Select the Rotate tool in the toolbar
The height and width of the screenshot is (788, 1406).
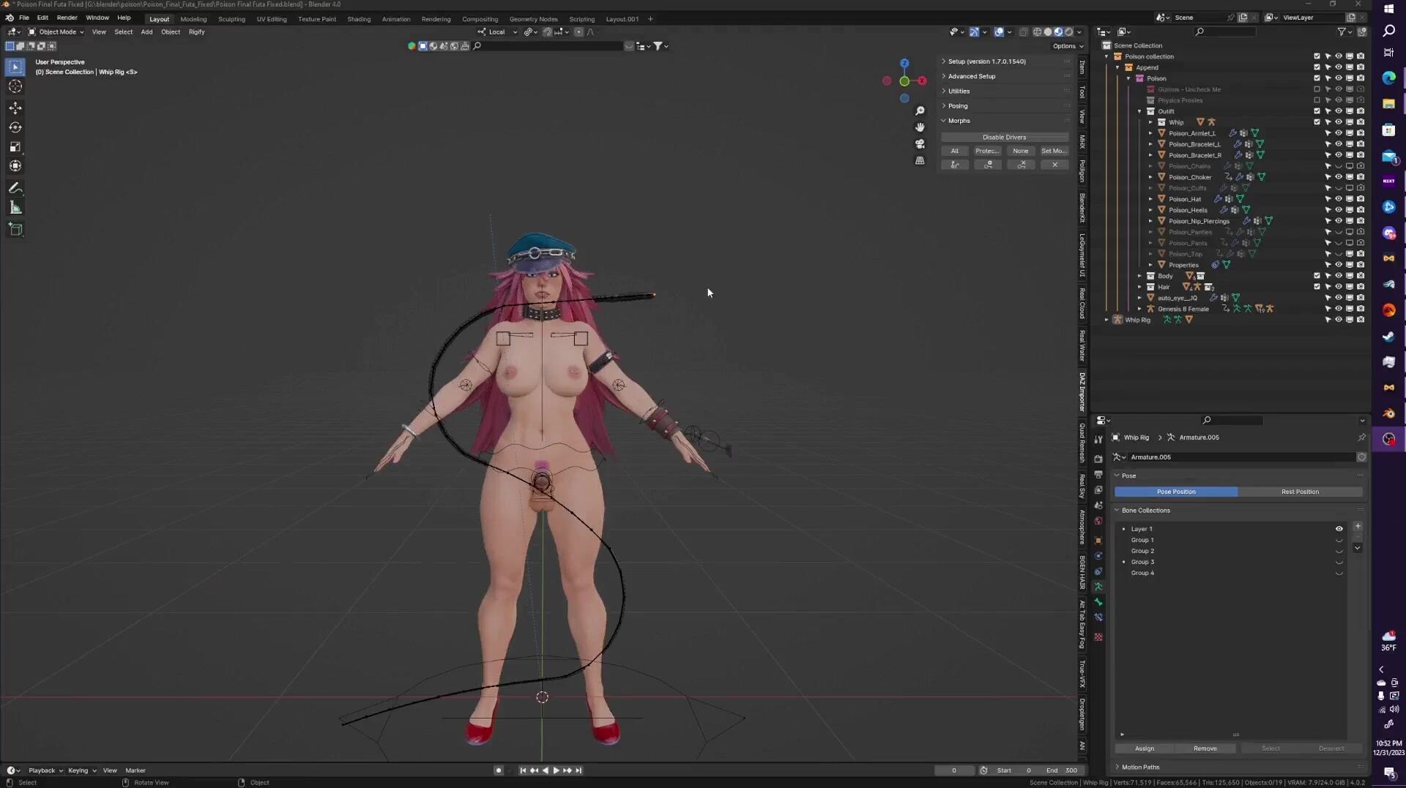pos(15,127)
